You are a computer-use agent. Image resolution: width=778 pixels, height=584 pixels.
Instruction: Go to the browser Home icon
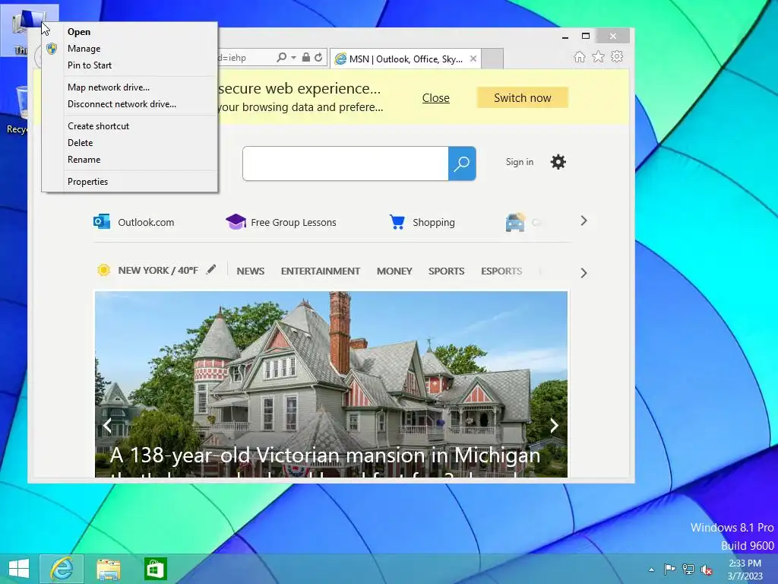pos(579,56)
